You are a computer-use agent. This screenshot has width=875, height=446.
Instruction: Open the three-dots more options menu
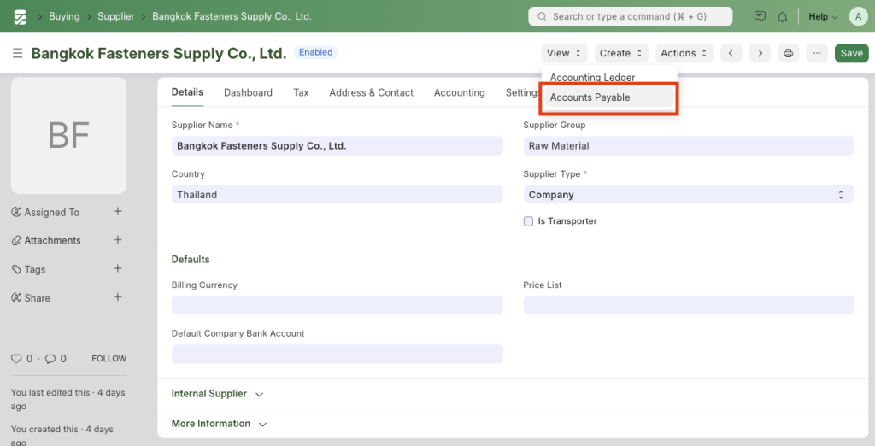[817, 53]
